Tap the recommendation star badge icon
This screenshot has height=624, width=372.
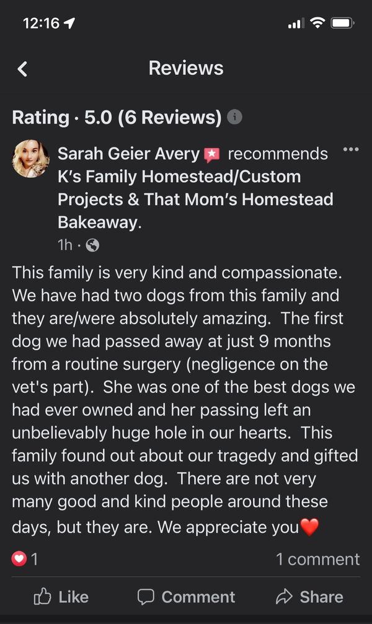point(212,154)
